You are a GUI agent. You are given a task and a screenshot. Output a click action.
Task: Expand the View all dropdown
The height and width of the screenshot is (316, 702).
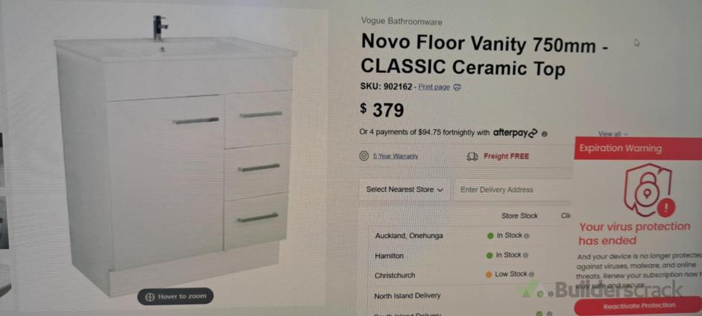613,134
